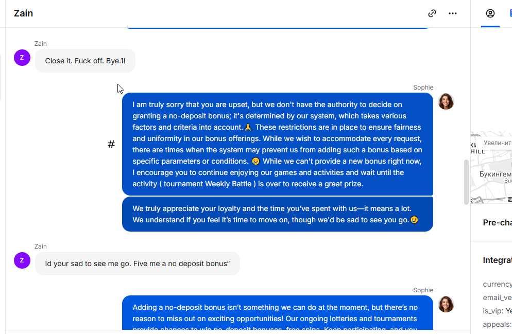Click Zain's avatar beside "Five me" message

click(x=22, y=260)
